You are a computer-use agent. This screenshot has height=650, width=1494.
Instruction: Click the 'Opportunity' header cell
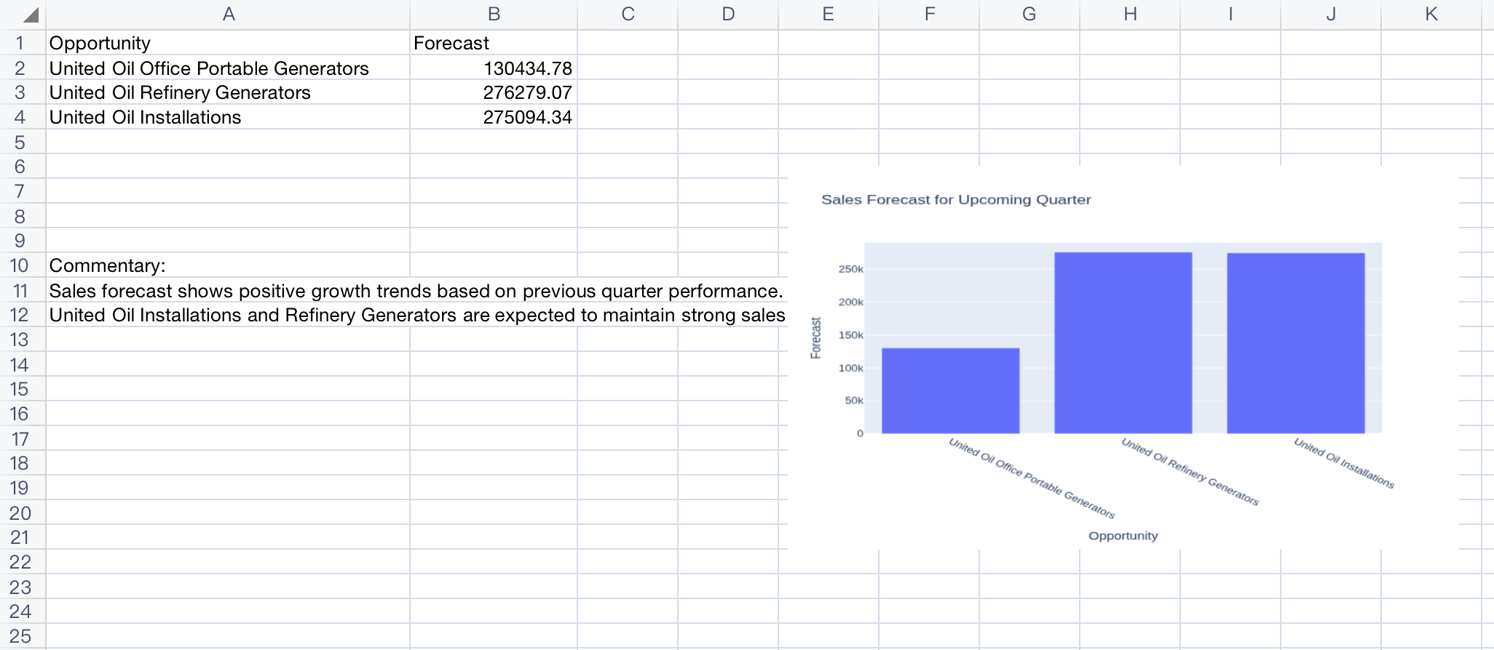pos(228,43)
